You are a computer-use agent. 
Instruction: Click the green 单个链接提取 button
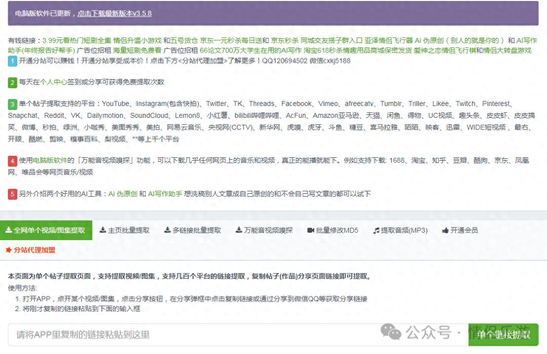pyautogui.click(x=504, y=335)
